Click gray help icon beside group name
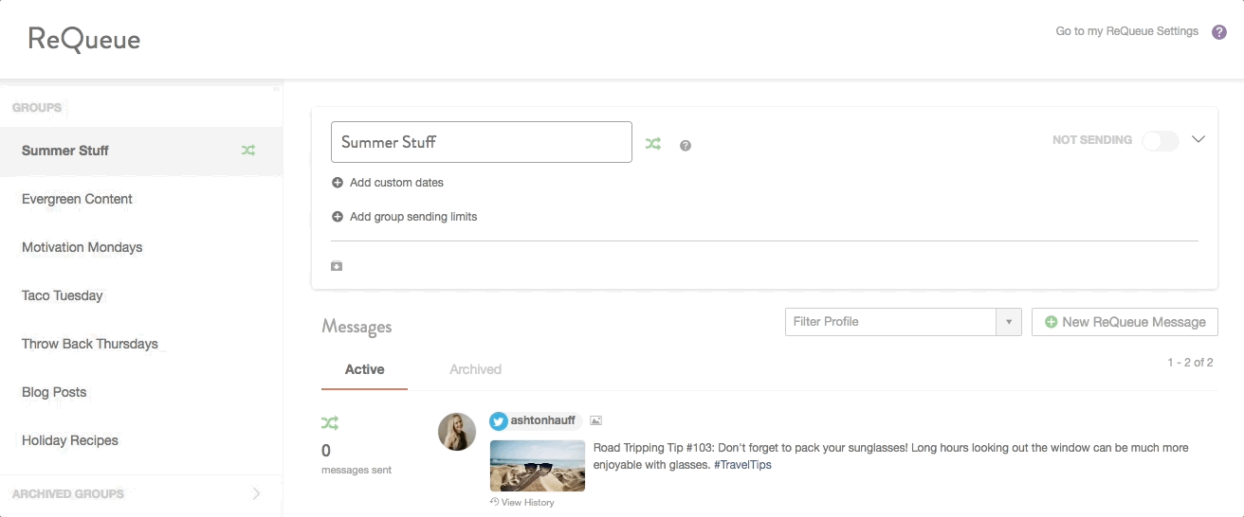 (686, 146)
